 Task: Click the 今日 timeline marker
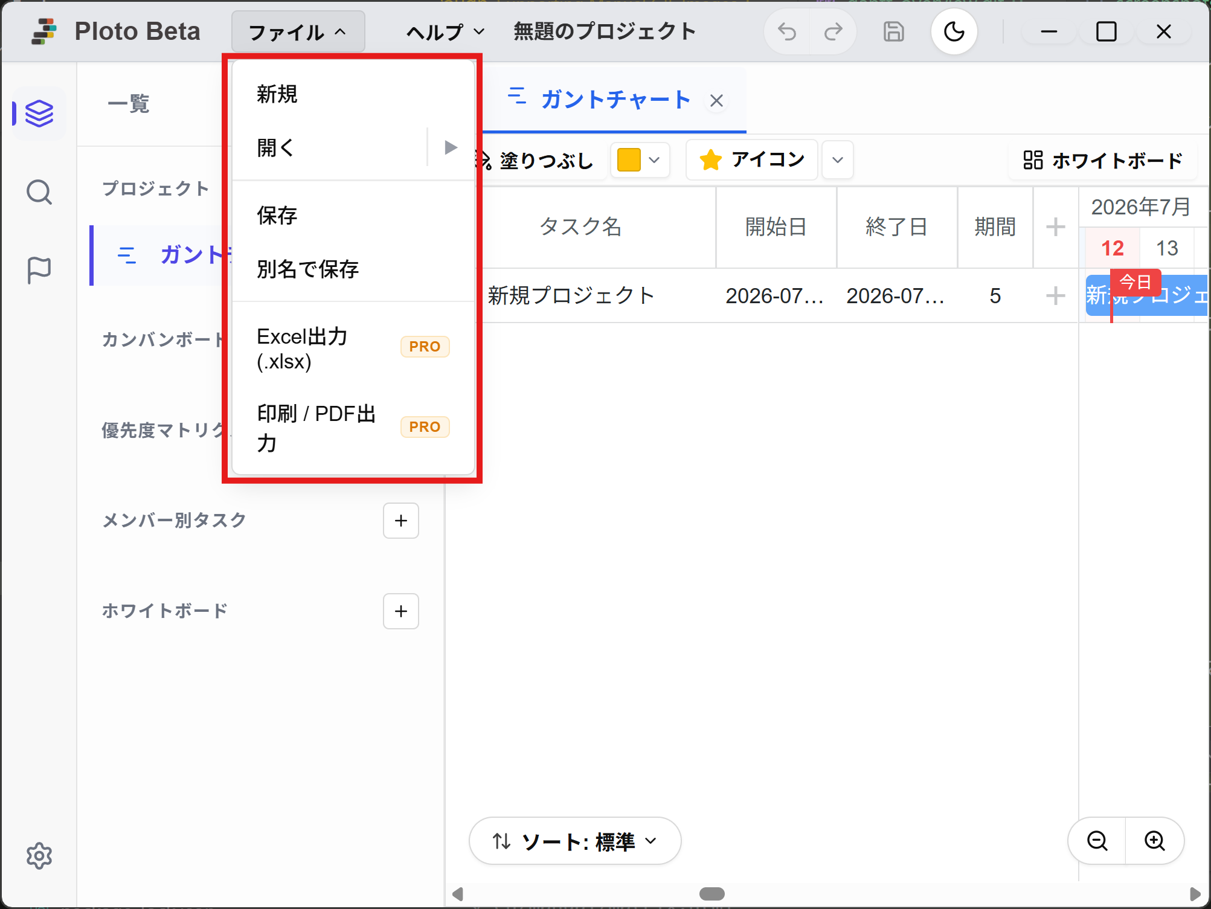1136,282
